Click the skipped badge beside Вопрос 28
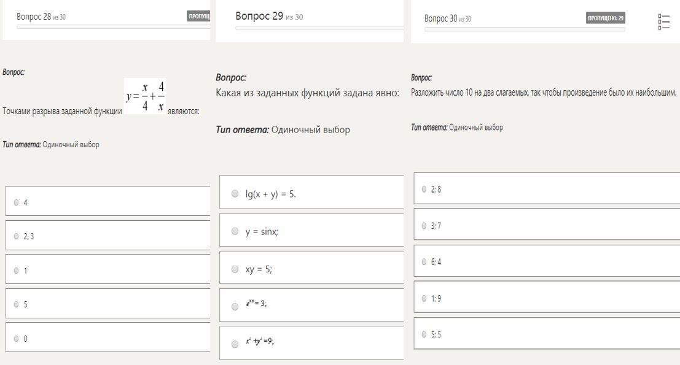Image resolution: width=680 pixels, height=365 pixels. click(x=198, y=17)
